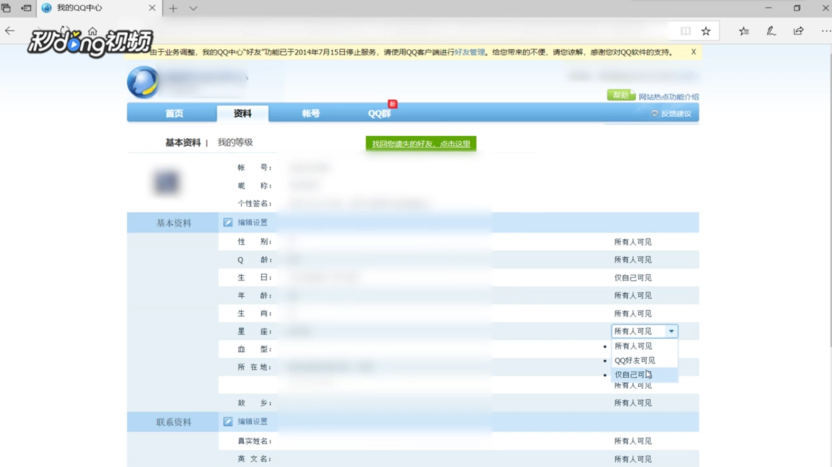Open Q龄 visibility setting
This screenshot has height=467, width=832.
point(632,260)
